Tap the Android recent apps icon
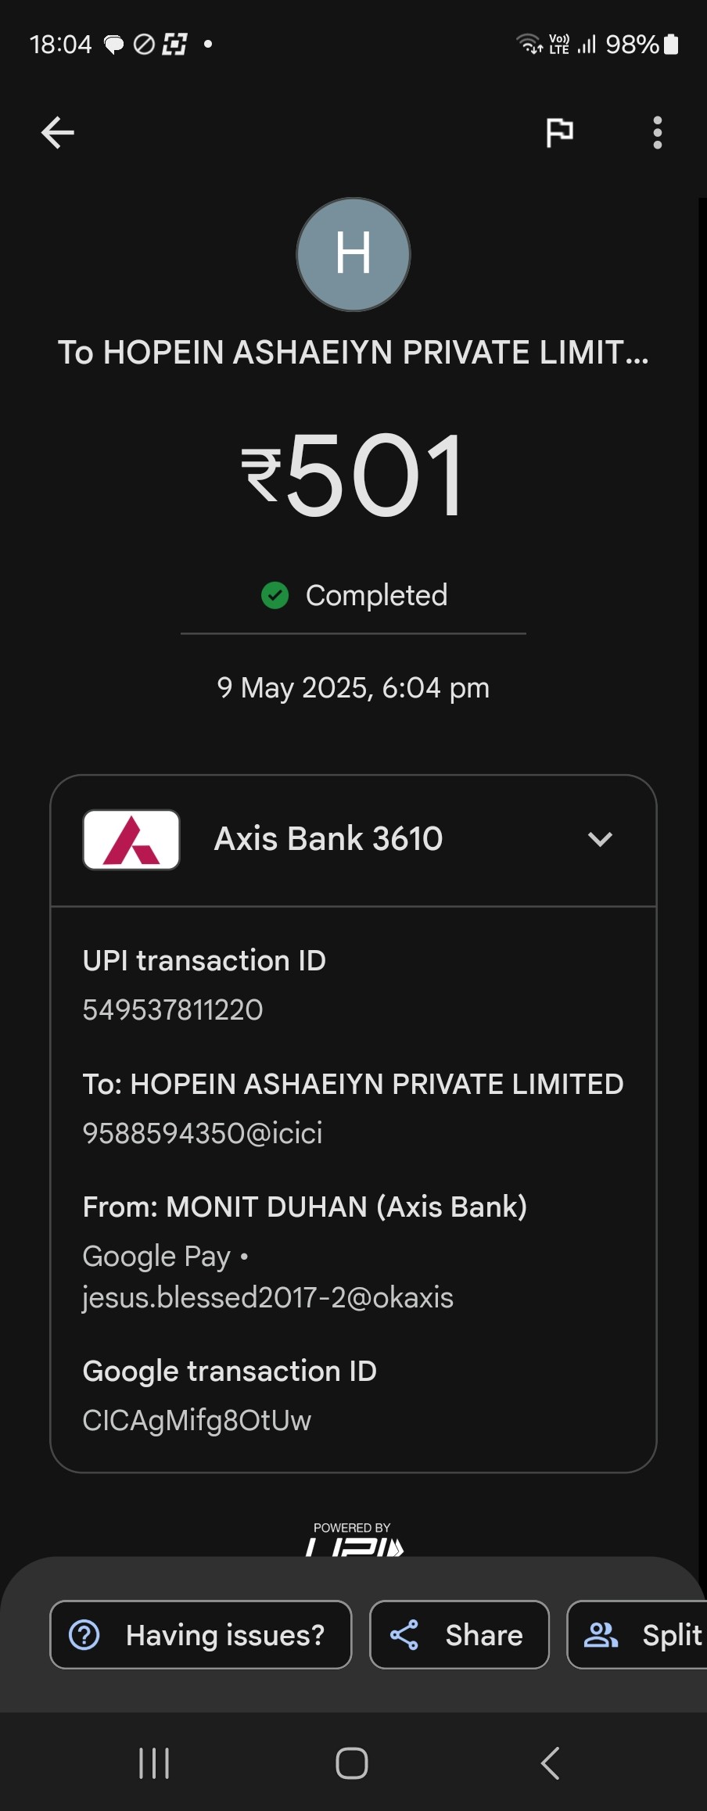This screenshot has width=707, height=1811. pyautogui.click(x=154, y=1763)
